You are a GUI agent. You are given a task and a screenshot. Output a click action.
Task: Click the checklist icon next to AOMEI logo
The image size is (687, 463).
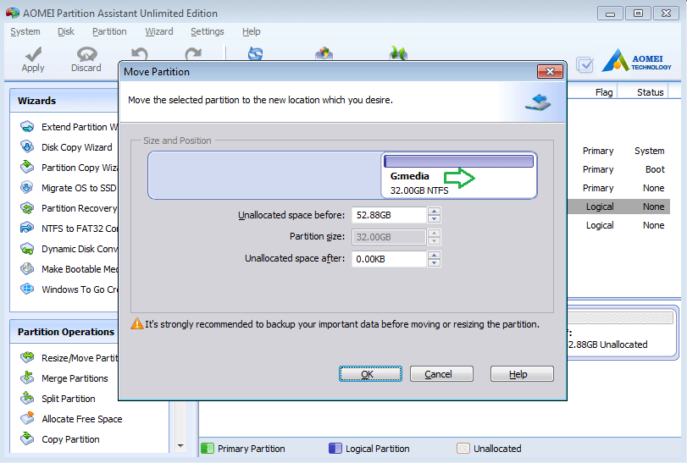pyautogui.click(x=585, y=65)
